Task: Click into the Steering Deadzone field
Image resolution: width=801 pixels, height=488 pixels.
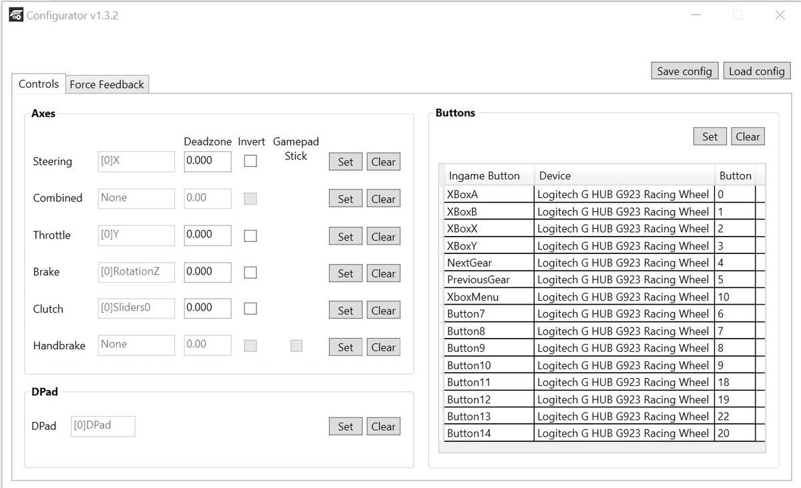Action: [208, 161]
